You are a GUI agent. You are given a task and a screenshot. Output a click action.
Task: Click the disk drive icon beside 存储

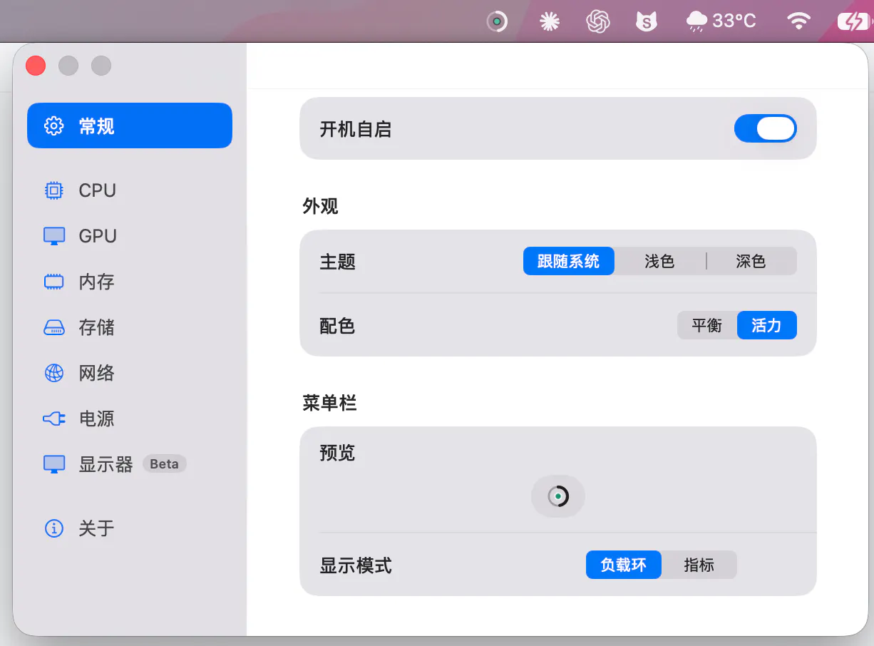tap(54, 327)
